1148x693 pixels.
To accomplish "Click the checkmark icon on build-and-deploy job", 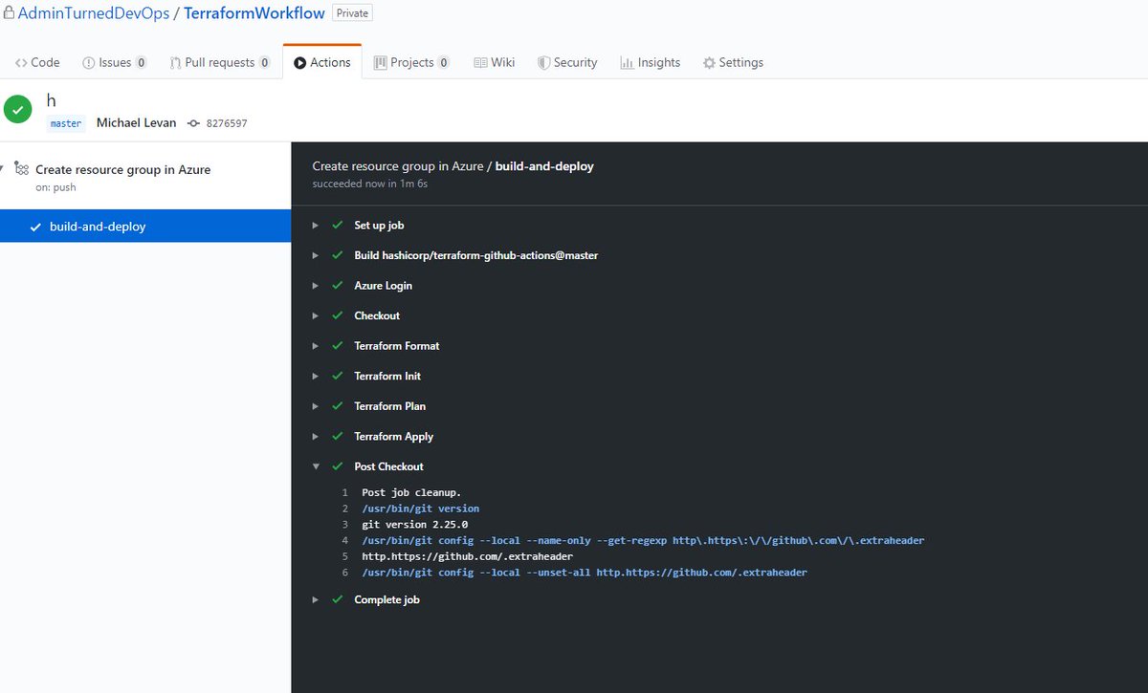I will click(36, 227).
